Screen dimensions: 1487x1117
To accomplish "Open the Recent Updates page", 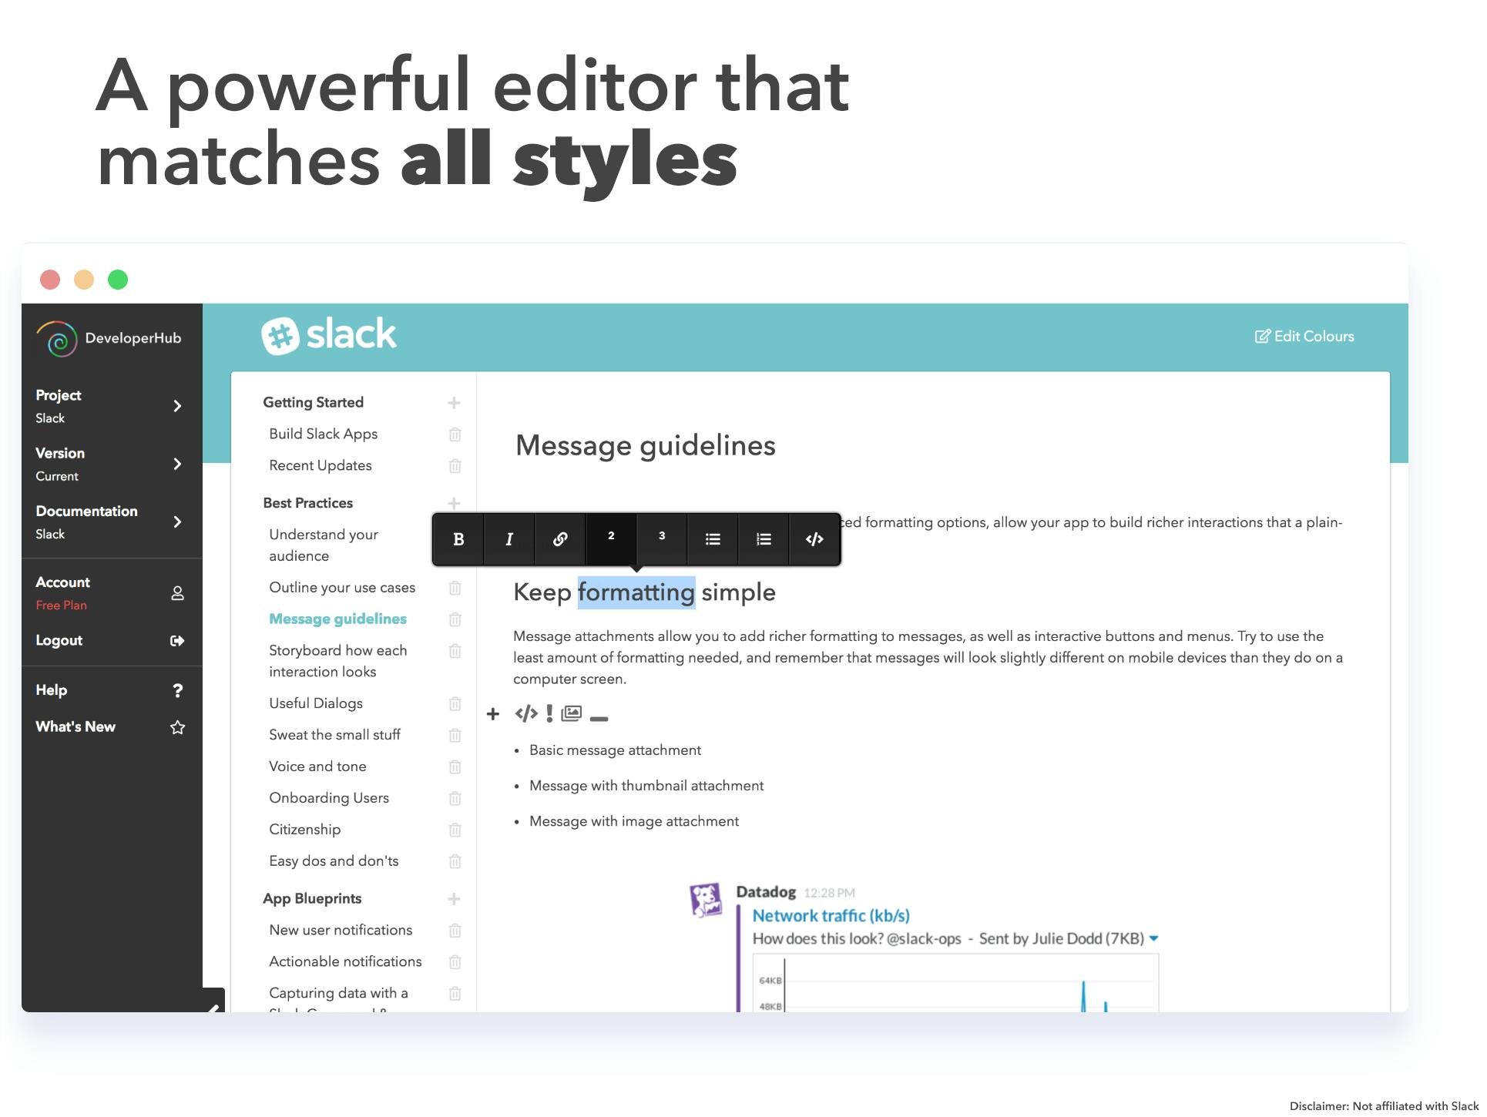I will click(x=321, y=465).
